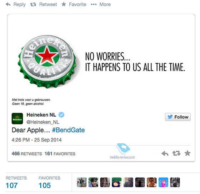Image resolution: width=200 pixels, height=194 pixels.
Task: Open the Heineken bottle cap image
Action: point(47,62)
